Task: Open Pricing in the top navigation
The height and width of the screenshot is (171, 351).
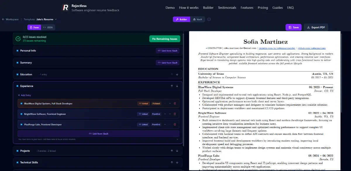Action: click(x=263, y=8)
